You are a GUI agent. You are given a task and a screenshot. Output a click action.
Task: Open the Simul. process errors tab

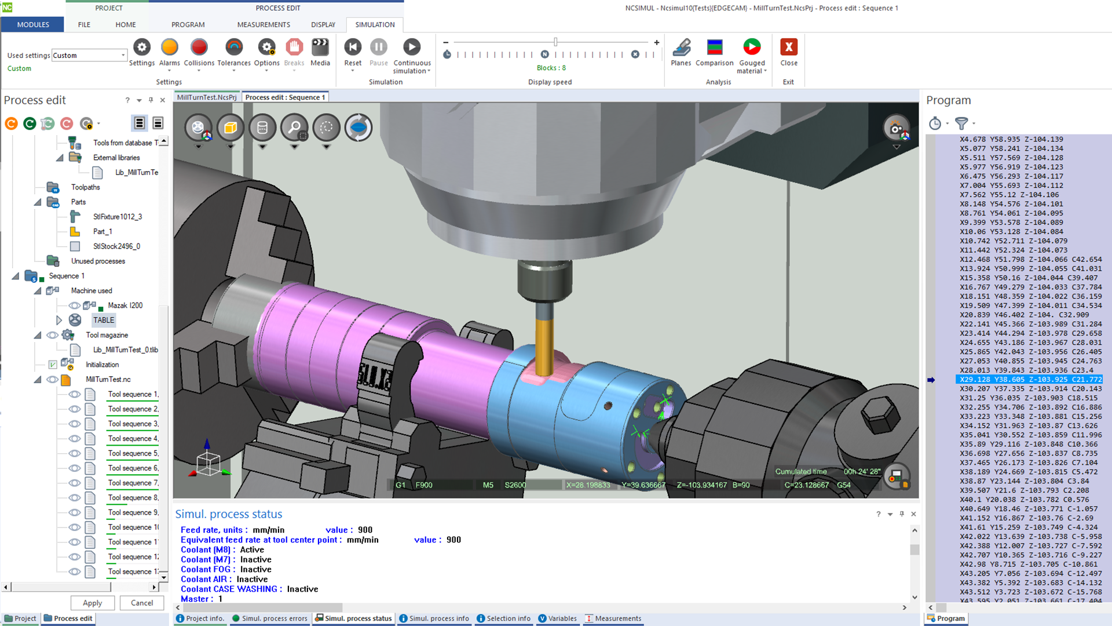point(270,618)
